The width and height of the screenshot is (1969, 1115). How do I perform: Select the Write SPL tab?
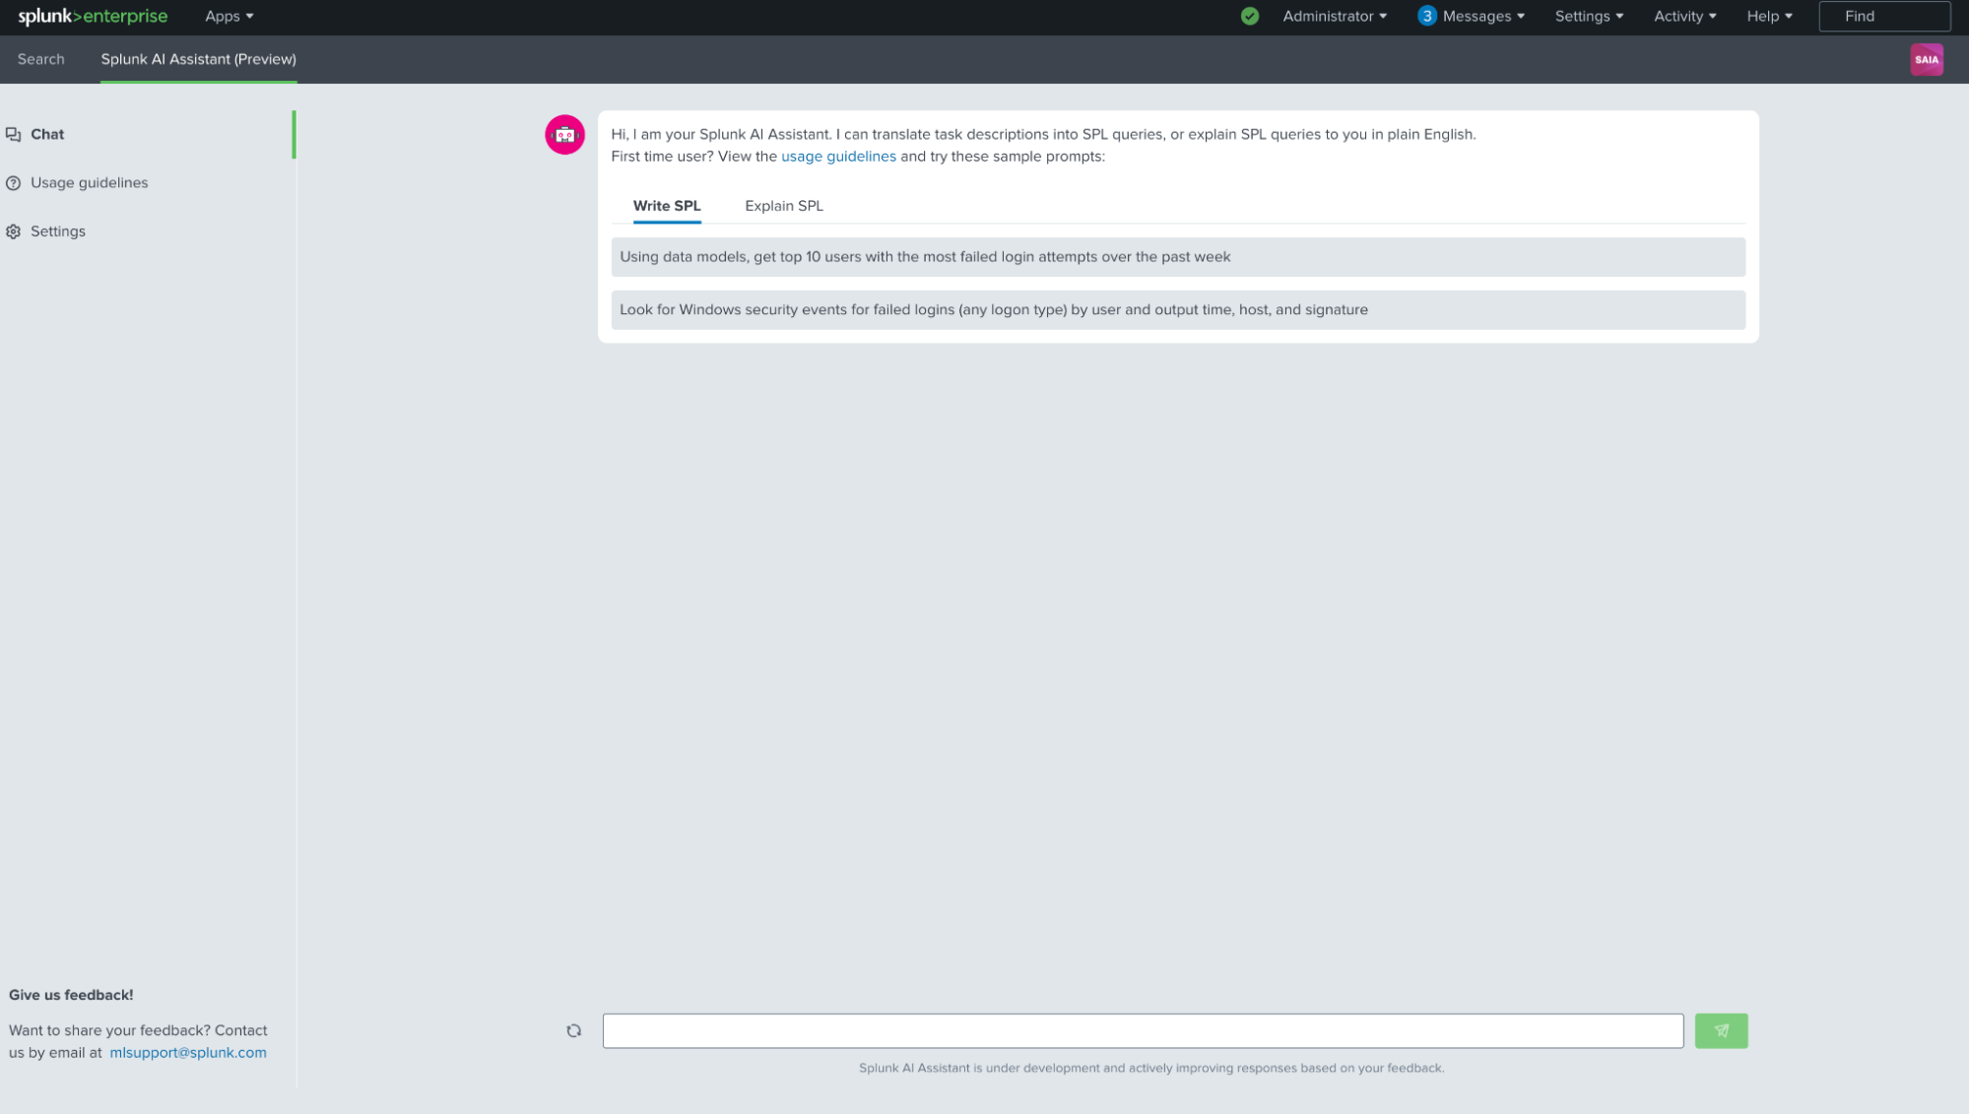(x=667, y=206)
